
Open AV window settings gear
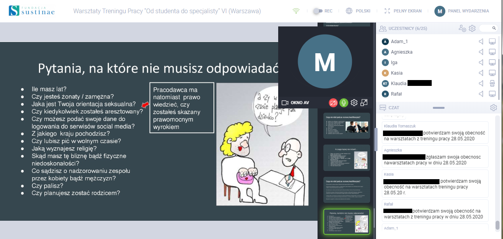click(354, 103)
